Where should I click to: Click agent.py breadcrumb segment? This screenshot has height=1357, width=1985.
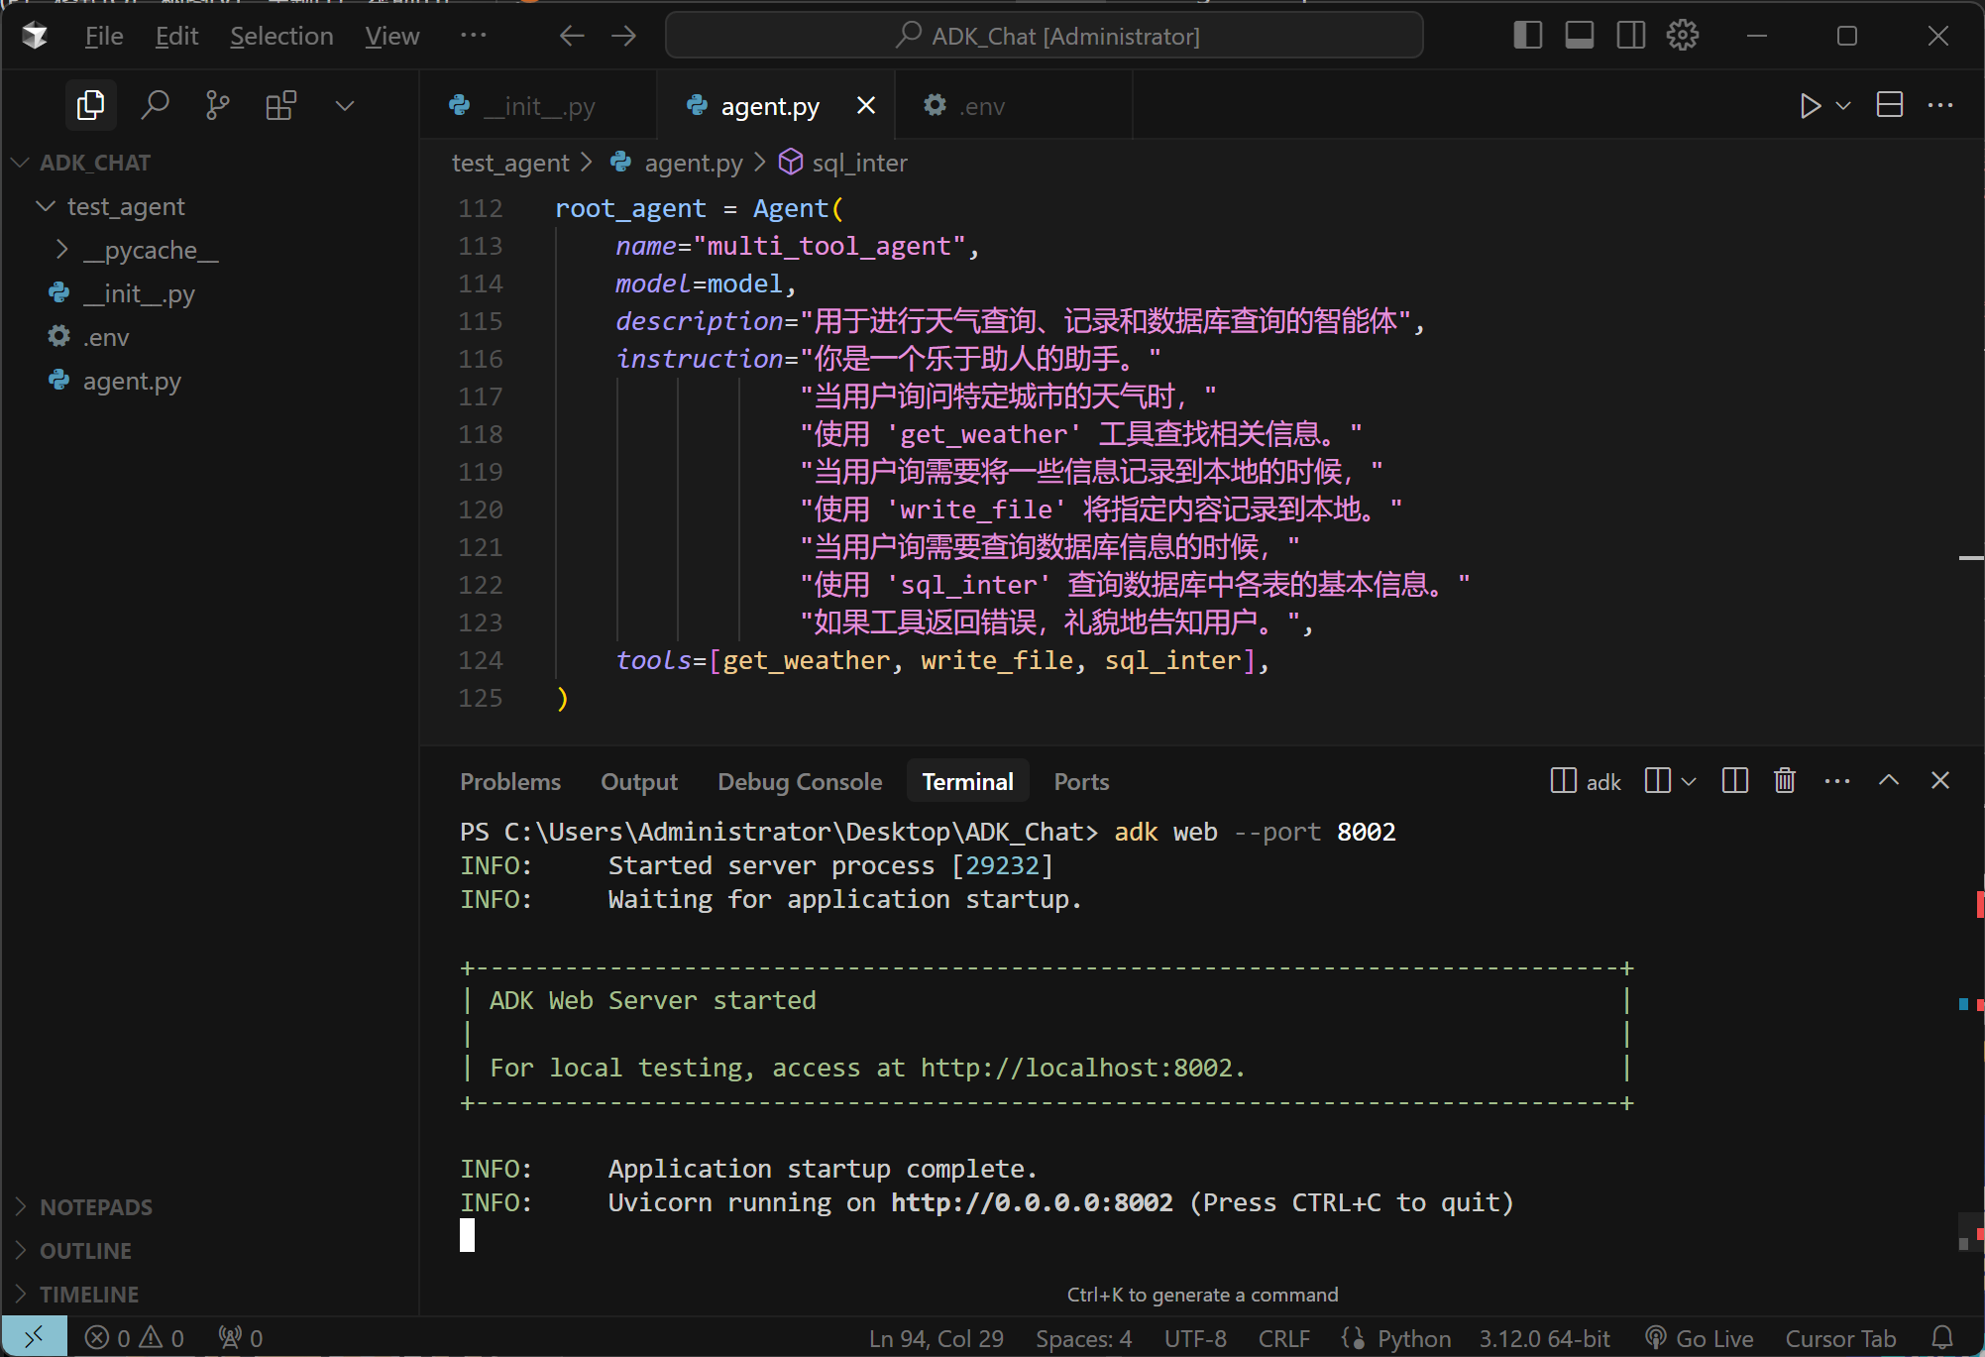coord(693,163)
